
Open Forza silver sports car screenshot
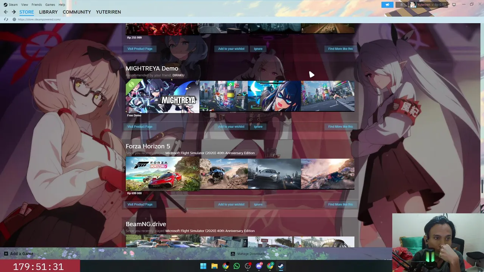(x=275, y=174)
